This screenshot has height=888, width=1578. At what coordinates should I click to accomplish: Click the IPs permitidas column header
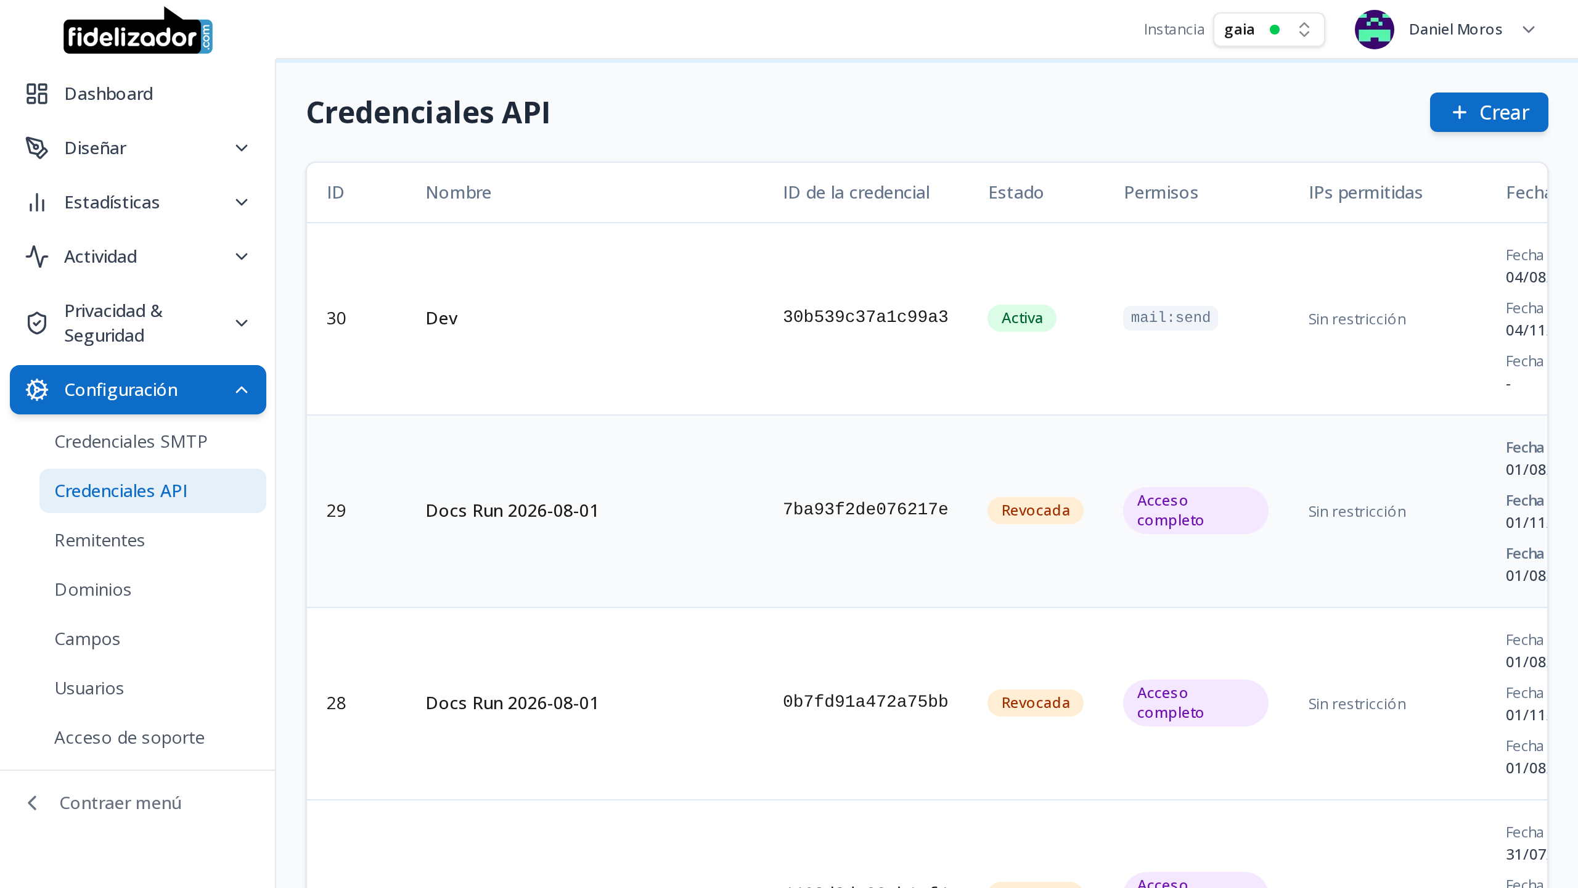pyautogui.click(x=1365, y=192)
